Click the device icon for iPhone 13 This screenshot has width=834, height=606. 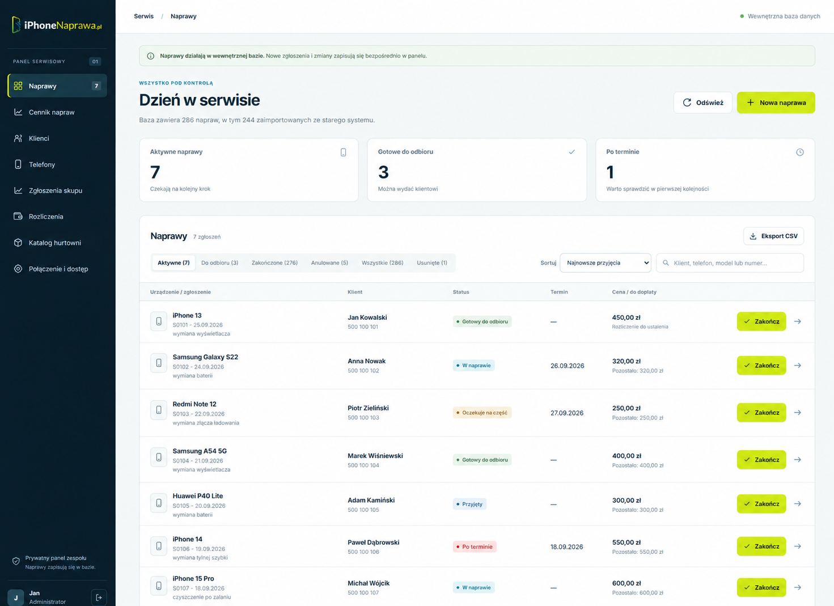click(159, 321)
